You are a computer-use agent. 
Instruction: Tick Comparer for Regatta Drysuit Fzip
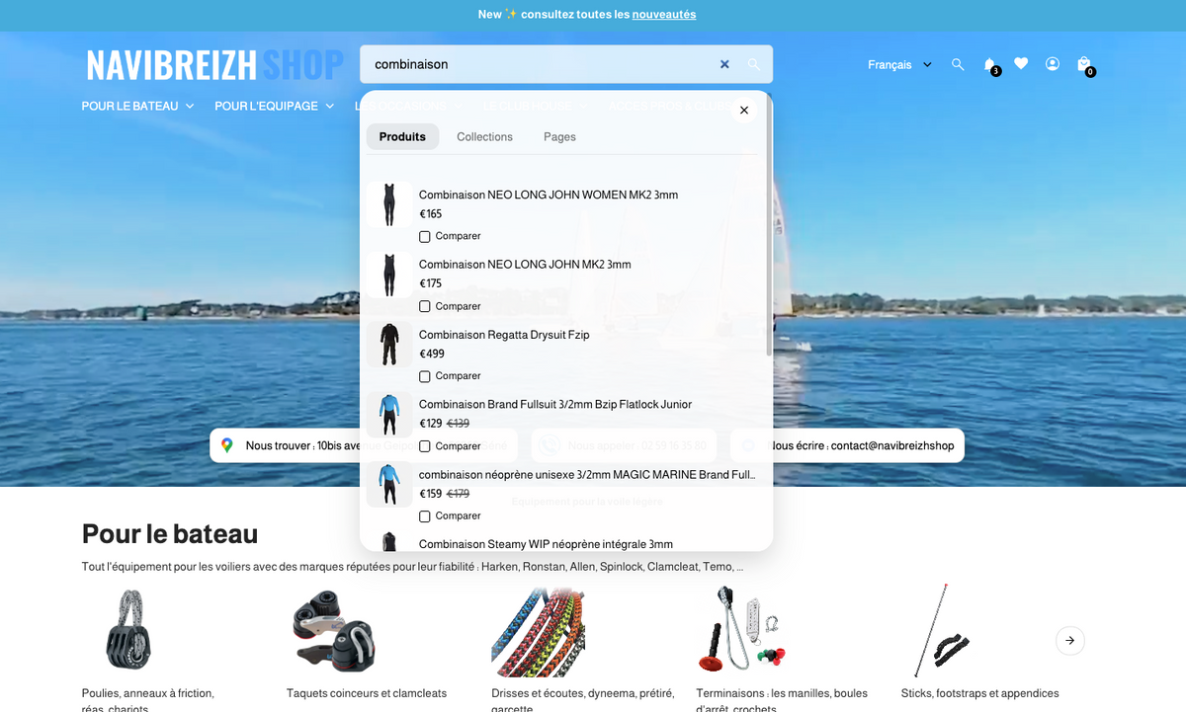point(425,376)
